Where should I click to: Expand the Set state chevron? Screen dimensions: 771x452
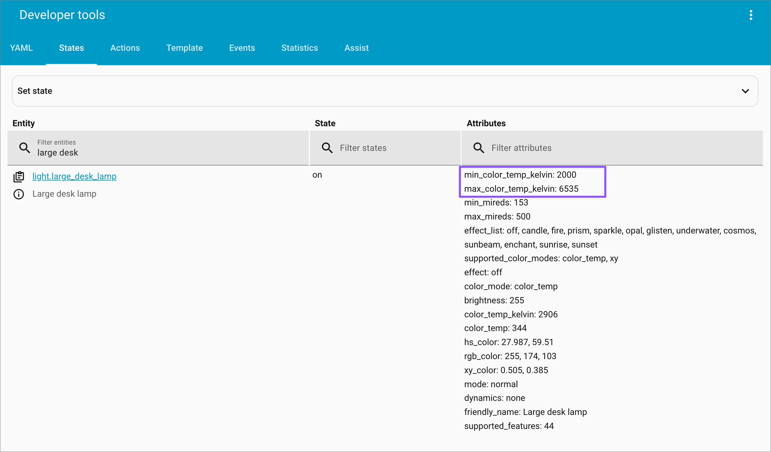[745, 91]
